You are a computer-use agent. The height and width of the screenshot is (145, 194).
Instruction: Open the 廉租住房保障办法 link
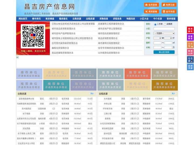[60, 48]
